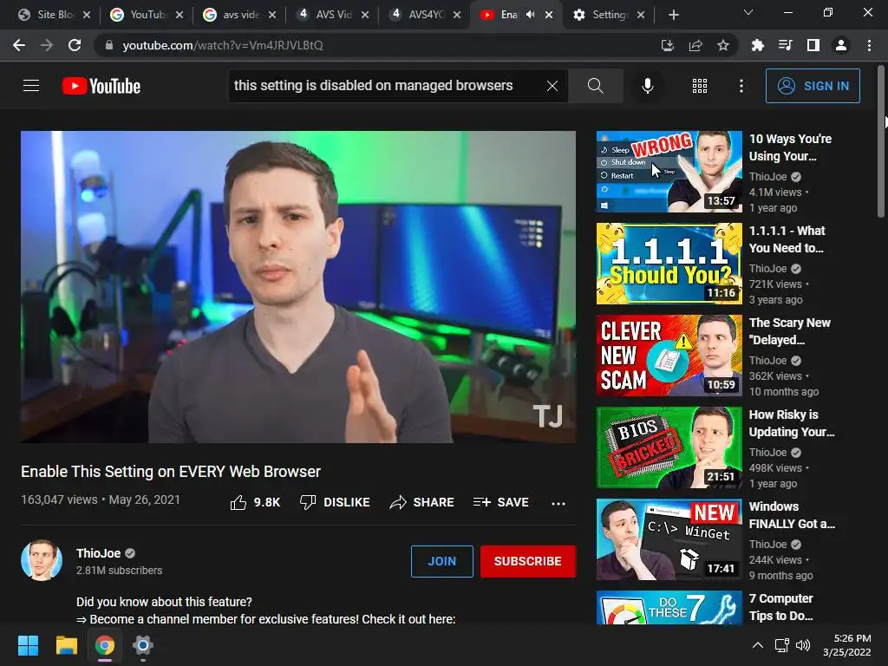Screen dimensions: 888x666
Task: Open the YouTube apps grid
Action: [x=700, y=86]
